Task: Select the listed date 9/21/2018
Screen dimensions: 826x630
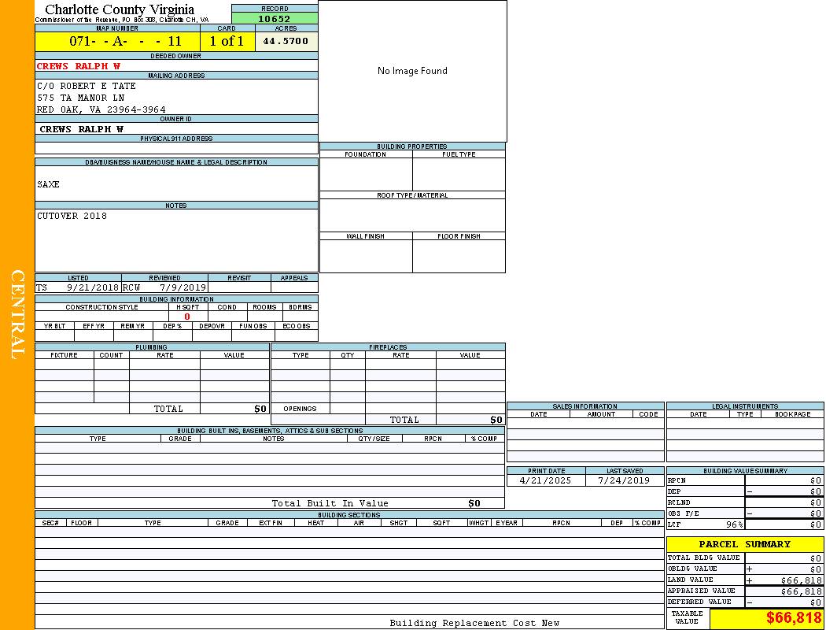Action: [92, 288]
